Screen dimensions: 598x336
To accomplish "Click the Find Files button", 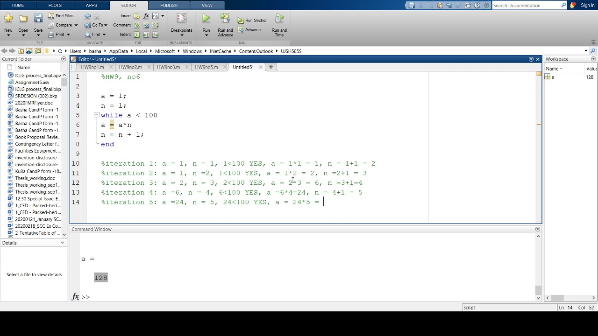I will point(61,16).
